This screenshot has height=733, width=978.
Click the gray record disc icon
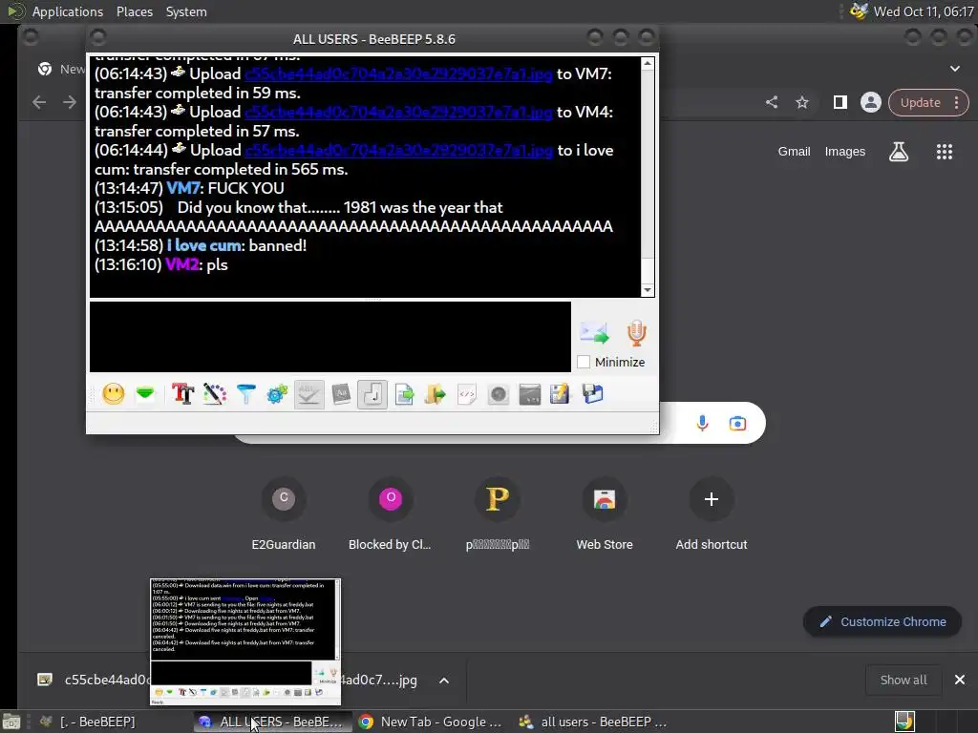[499, 394]
